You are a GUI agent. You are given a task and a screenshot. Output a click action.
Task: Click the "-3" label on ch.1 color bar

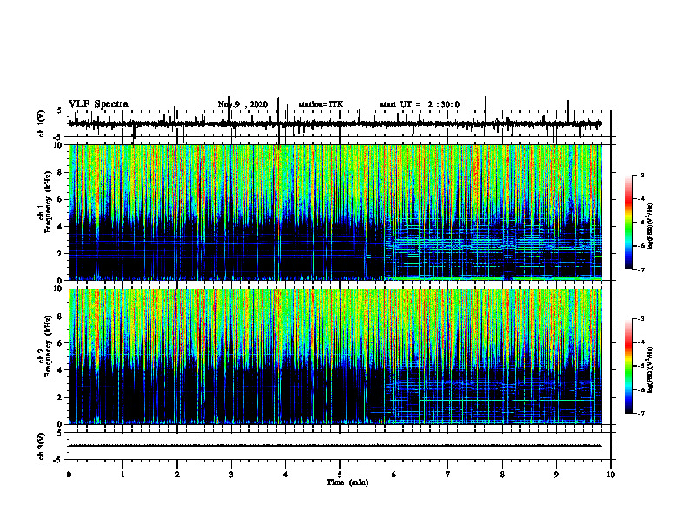641,175
